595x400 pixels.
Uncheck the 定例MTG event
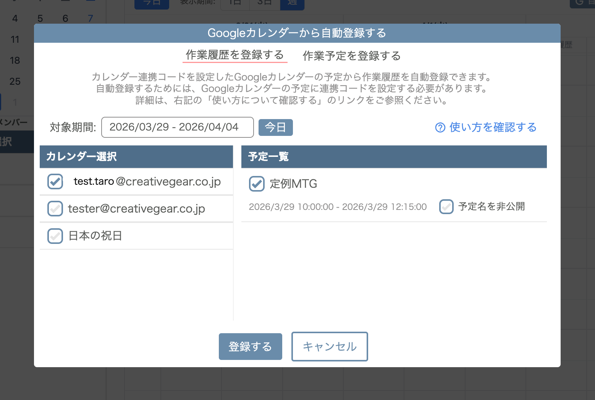pyautogui.click(x=257, y=184)
